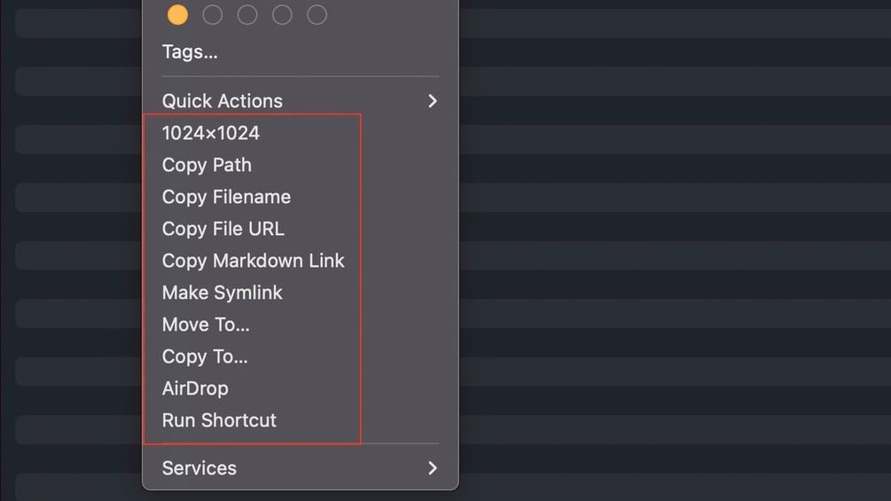The width and height of the screenshot is (891, 501).
Task: Choose Copy To... in the menu
Action: pos(205,356)
